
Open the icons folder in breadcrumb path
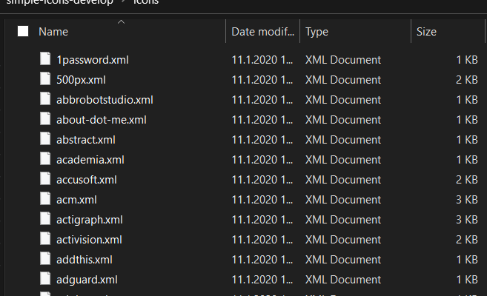tap(146, 2)
